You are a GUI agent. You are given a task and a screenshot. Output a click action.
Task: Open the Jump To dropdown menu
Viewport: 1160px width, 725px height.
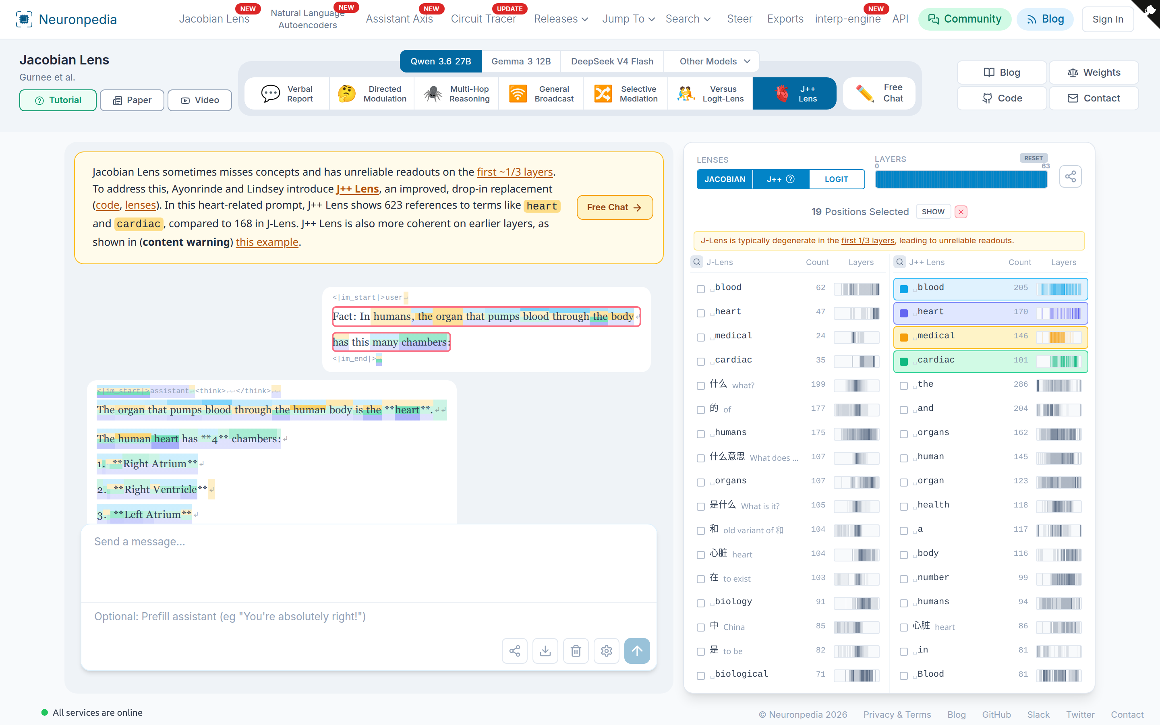tap(628, 19)
